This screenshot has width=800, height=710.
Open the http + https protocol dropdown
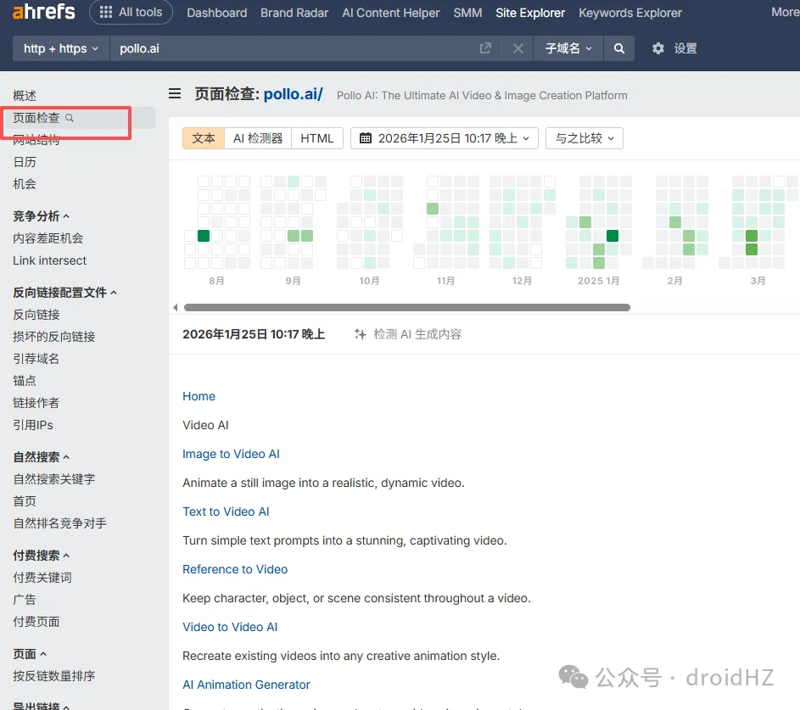coord(61,48)
